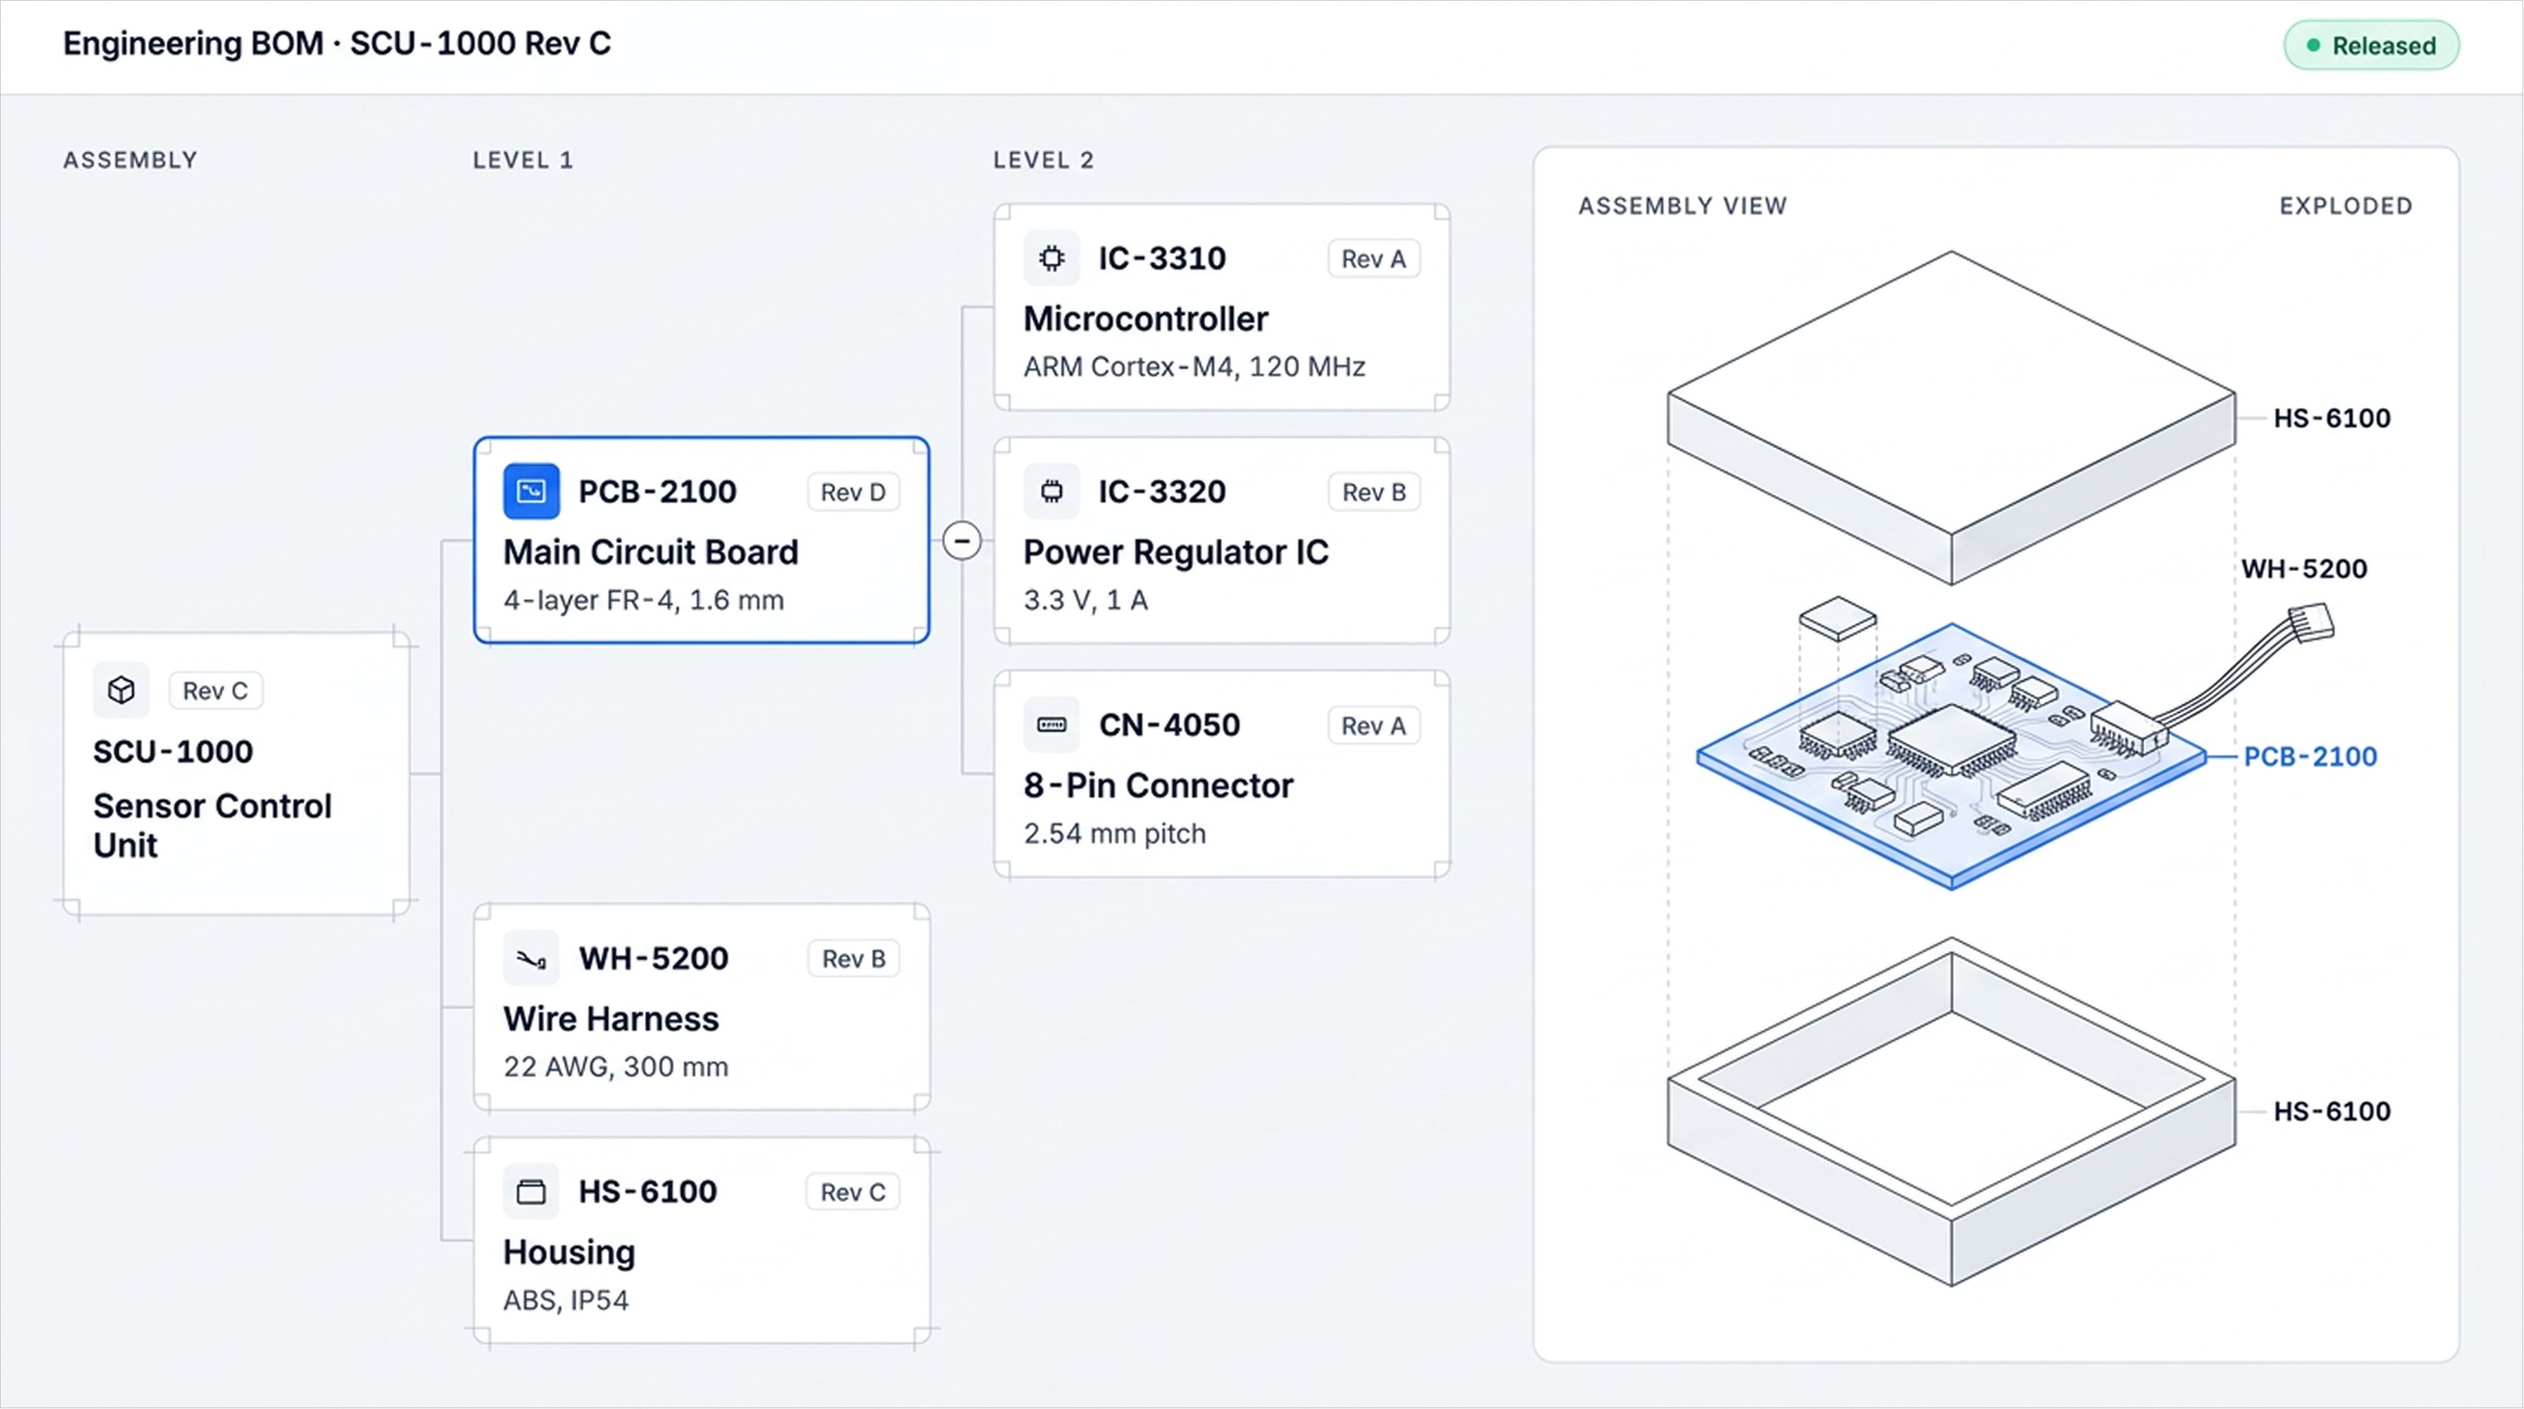Screen dimensions: 2524x1409
Task: Click '22 AWG, 300 mm' spec text
Action: 616,1066
